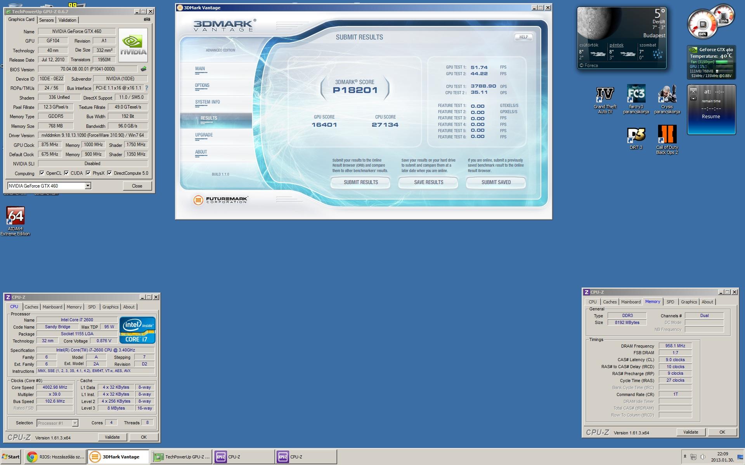Toggle the CUDA checkbox in GPU-Z
The image size is (745, 465).
[x=66, y=173]
